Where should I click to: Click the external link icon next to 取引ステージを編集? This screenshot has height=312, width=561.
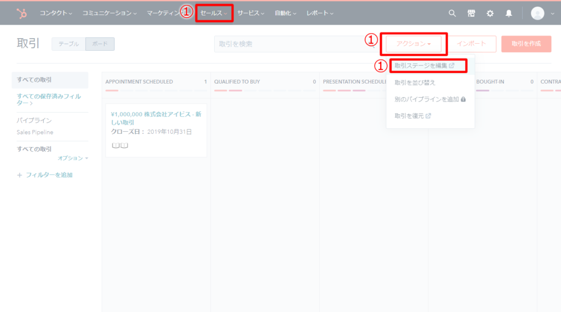point(451,66)
